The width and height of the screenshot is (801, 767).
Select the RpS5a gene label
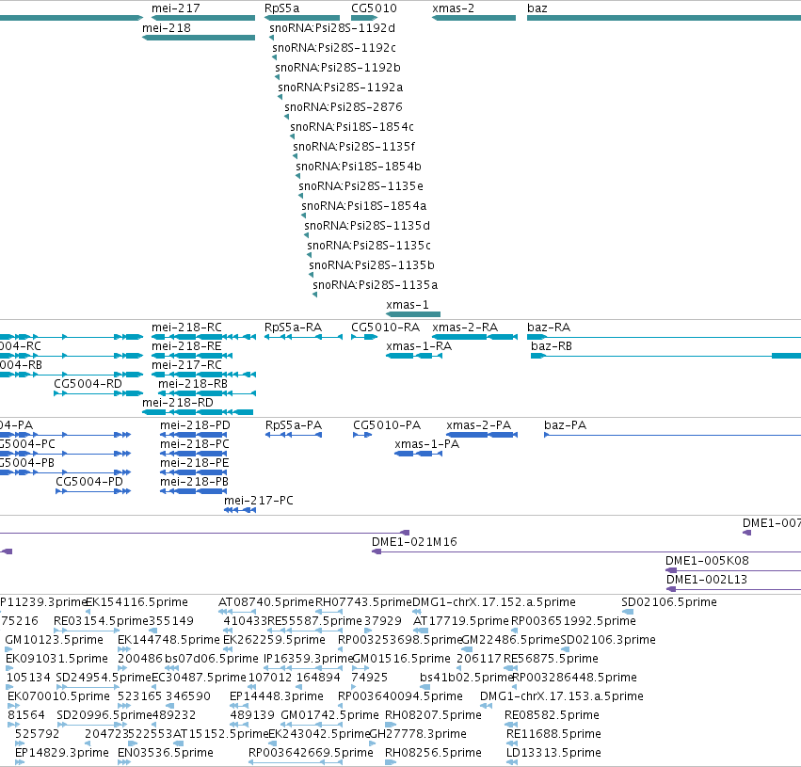[282, 8]
